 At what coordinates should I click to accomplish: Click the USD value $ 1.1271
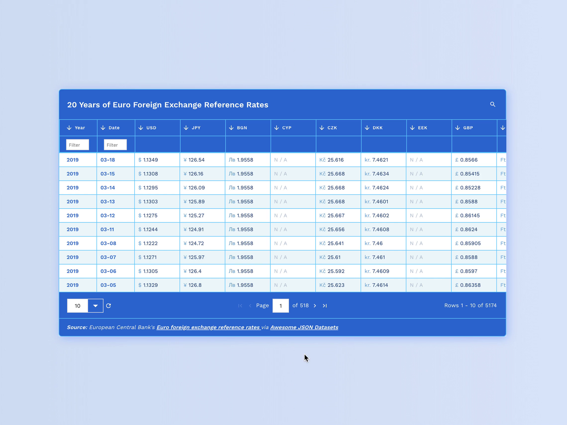[x=147, y=257]
